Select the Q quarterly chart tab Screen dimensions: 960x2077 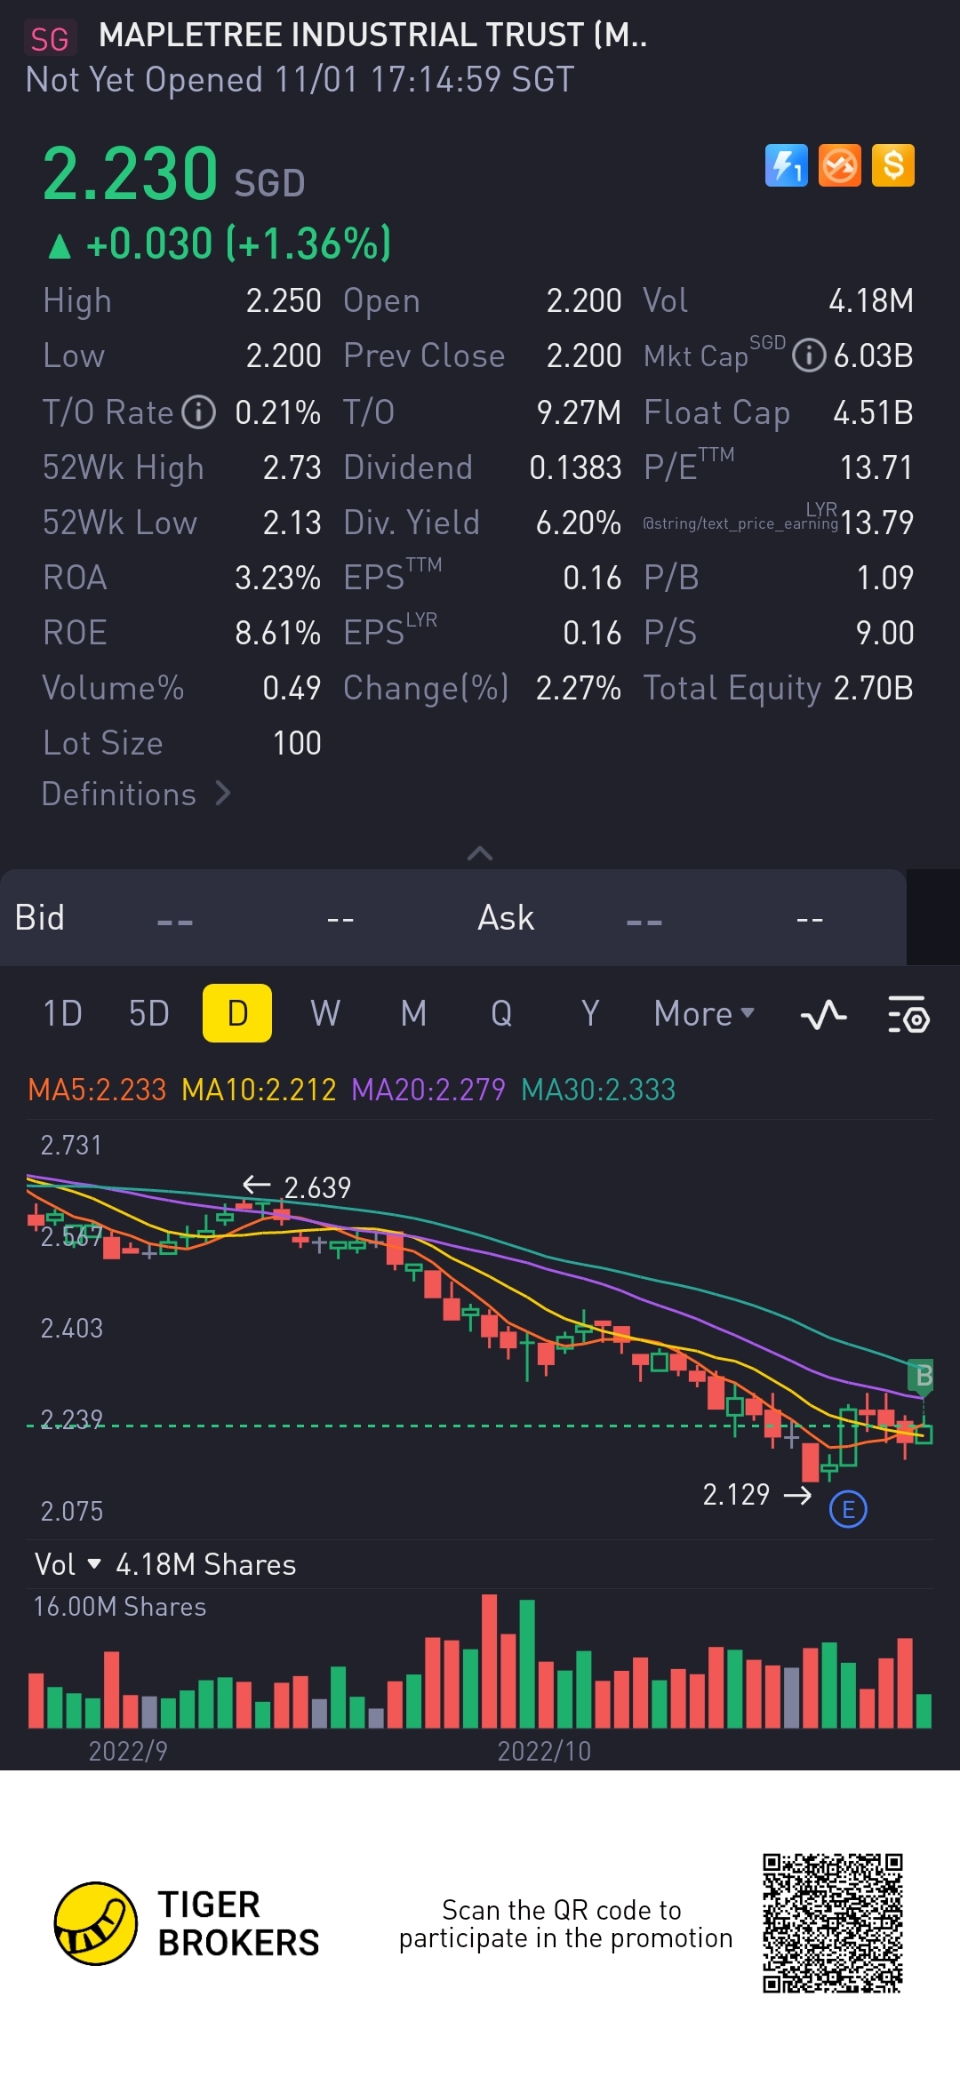coord(501,1014)
